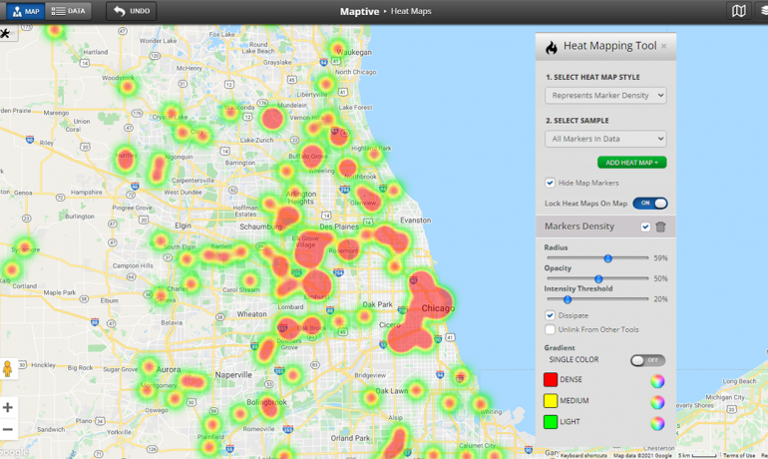Click the Arlington Heights label on the map

tap(301, 198)
